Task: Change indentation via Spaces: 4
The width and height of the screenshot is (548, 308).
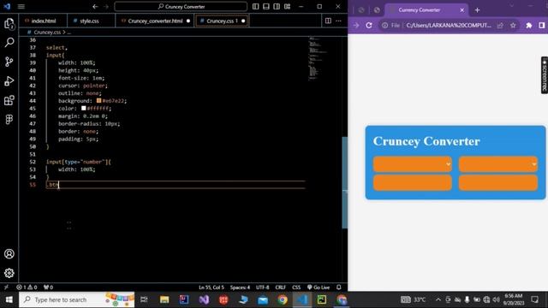Action: [x=240, y=287]
